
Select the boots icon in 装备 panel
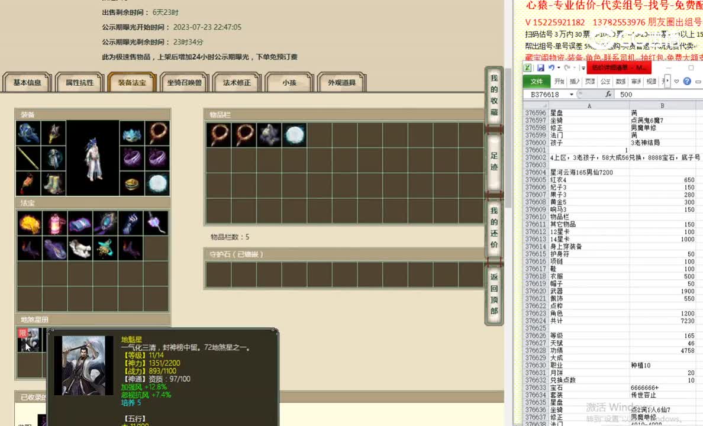pyautogui.click(x=53, y=182)
